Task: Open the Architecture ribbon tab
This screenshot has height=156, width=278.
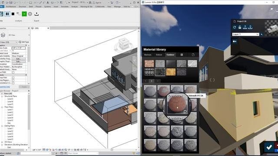Action: pos(11,6)
